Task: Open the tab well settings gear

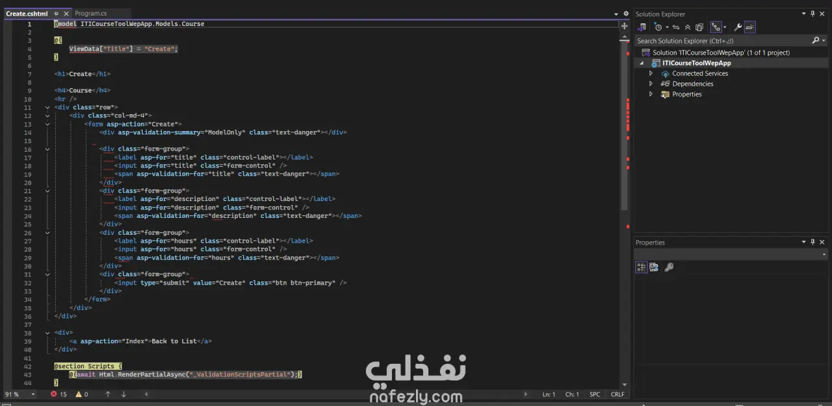Action: [x=625, y=14]
